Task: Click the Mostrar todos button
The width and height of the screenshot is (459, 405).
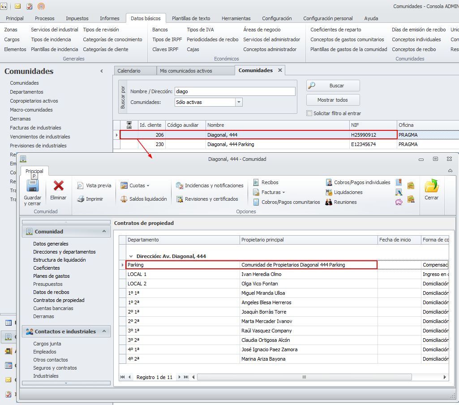Action: click(x=333, y=100)
